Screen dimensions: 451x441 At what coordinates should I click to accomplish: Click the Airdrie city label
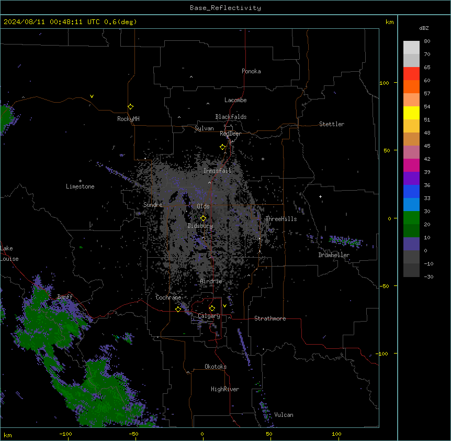[211, 281]
